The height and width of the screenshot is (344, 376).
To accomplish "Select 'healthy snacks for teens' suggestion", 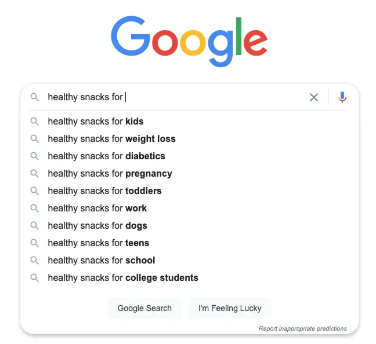I will tap(98, 243).
